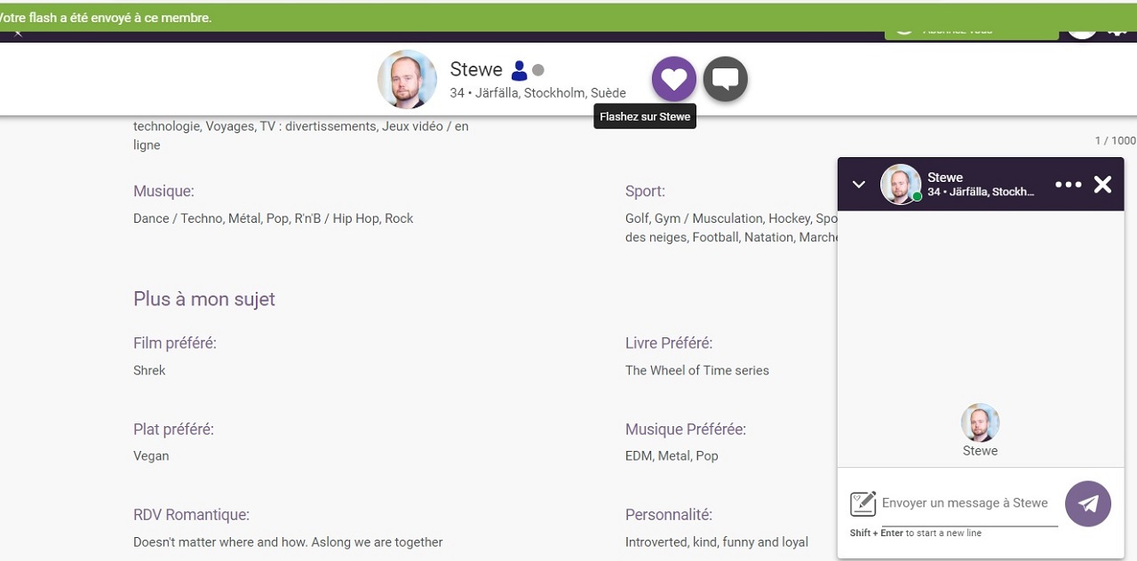This screenshot has height=561, width=1137.
Task: Click the green flash sent notification banner
Action: click(x=568, y=18)
